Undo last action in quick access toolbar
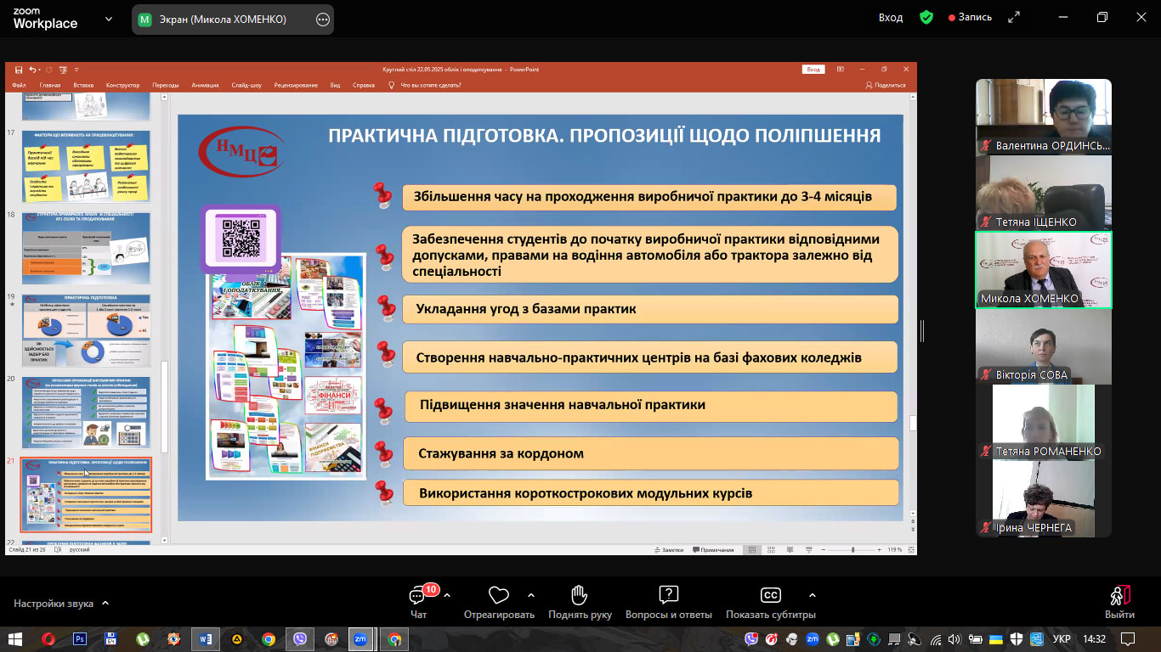The height and width of the screenshot is (652, 1161). pos(33,70)
